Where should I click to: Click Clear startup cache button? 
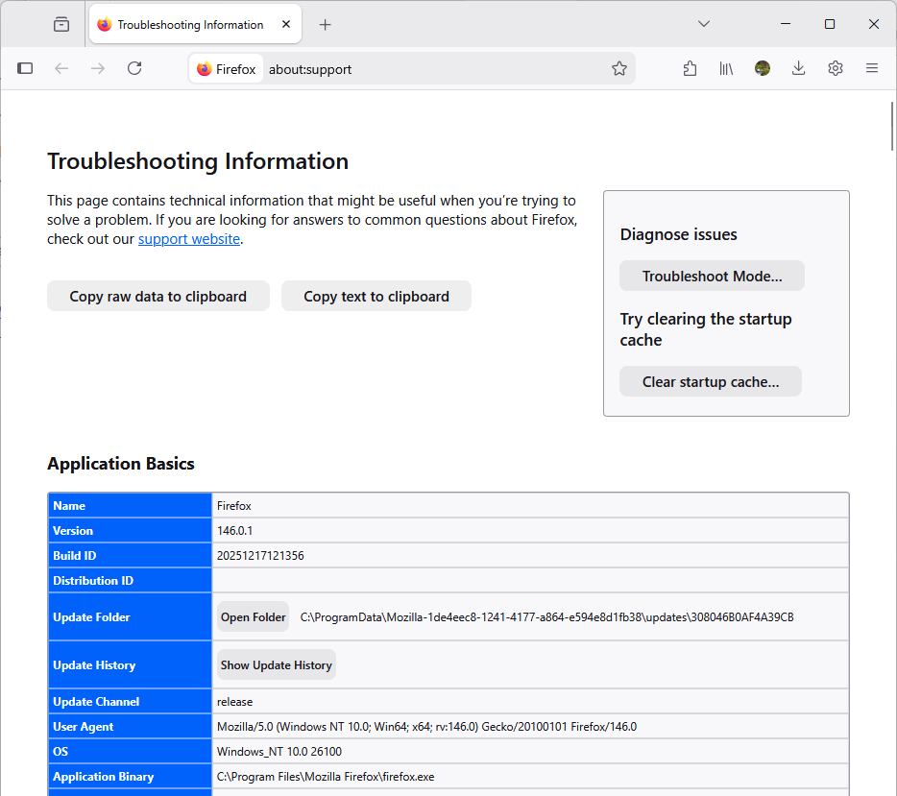click(x=710, y=381)
